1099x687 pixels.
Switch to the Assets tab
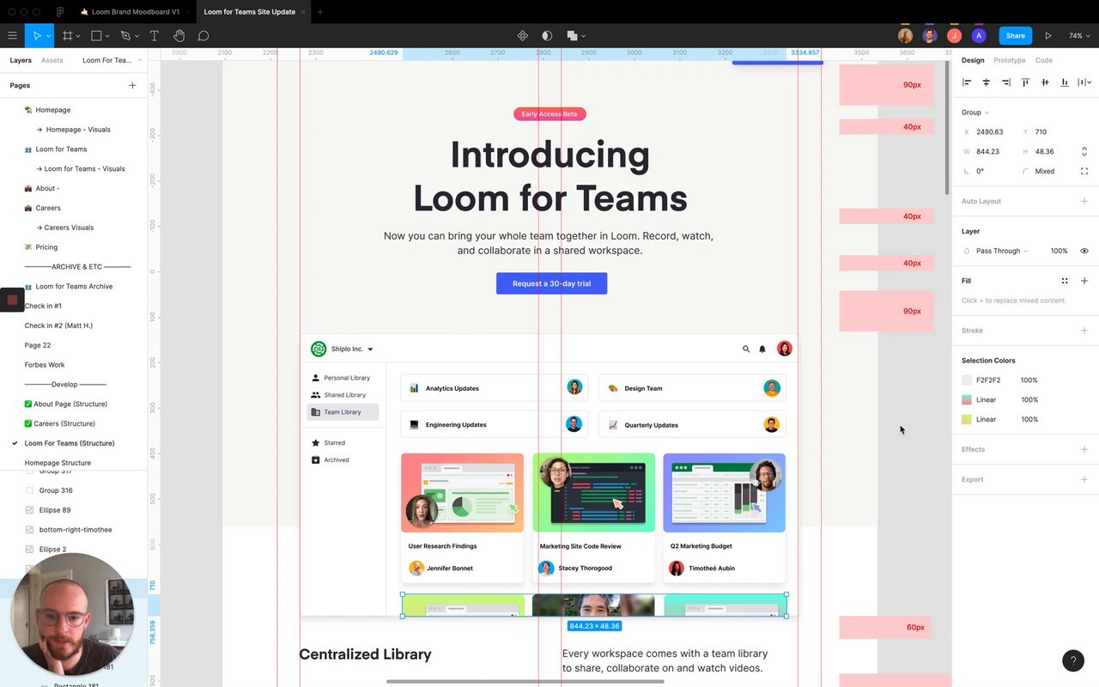pos(52,60)
